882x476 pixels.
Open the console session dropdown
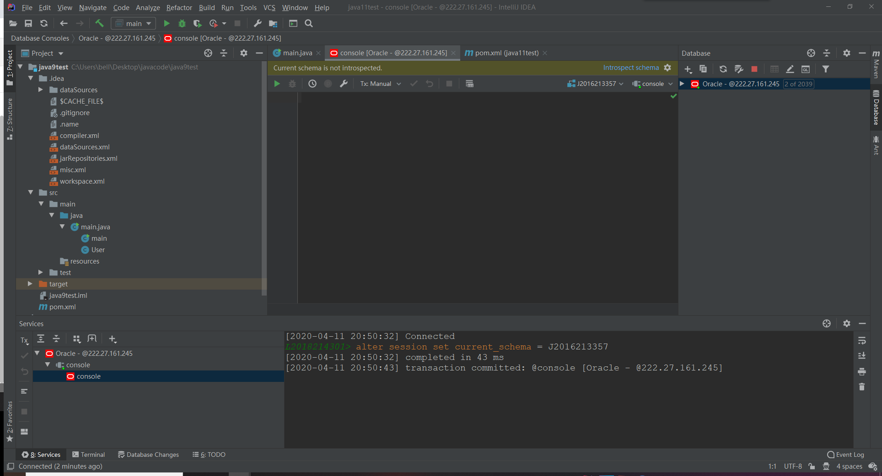point(652,84)
